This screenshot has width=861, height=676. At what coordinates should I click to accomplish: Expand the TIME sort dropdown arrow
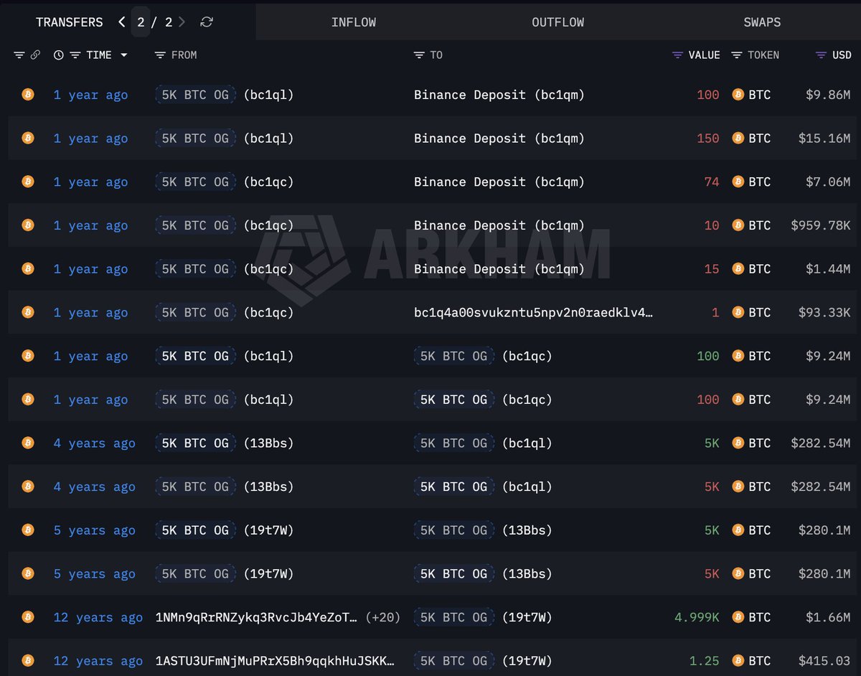124,55
